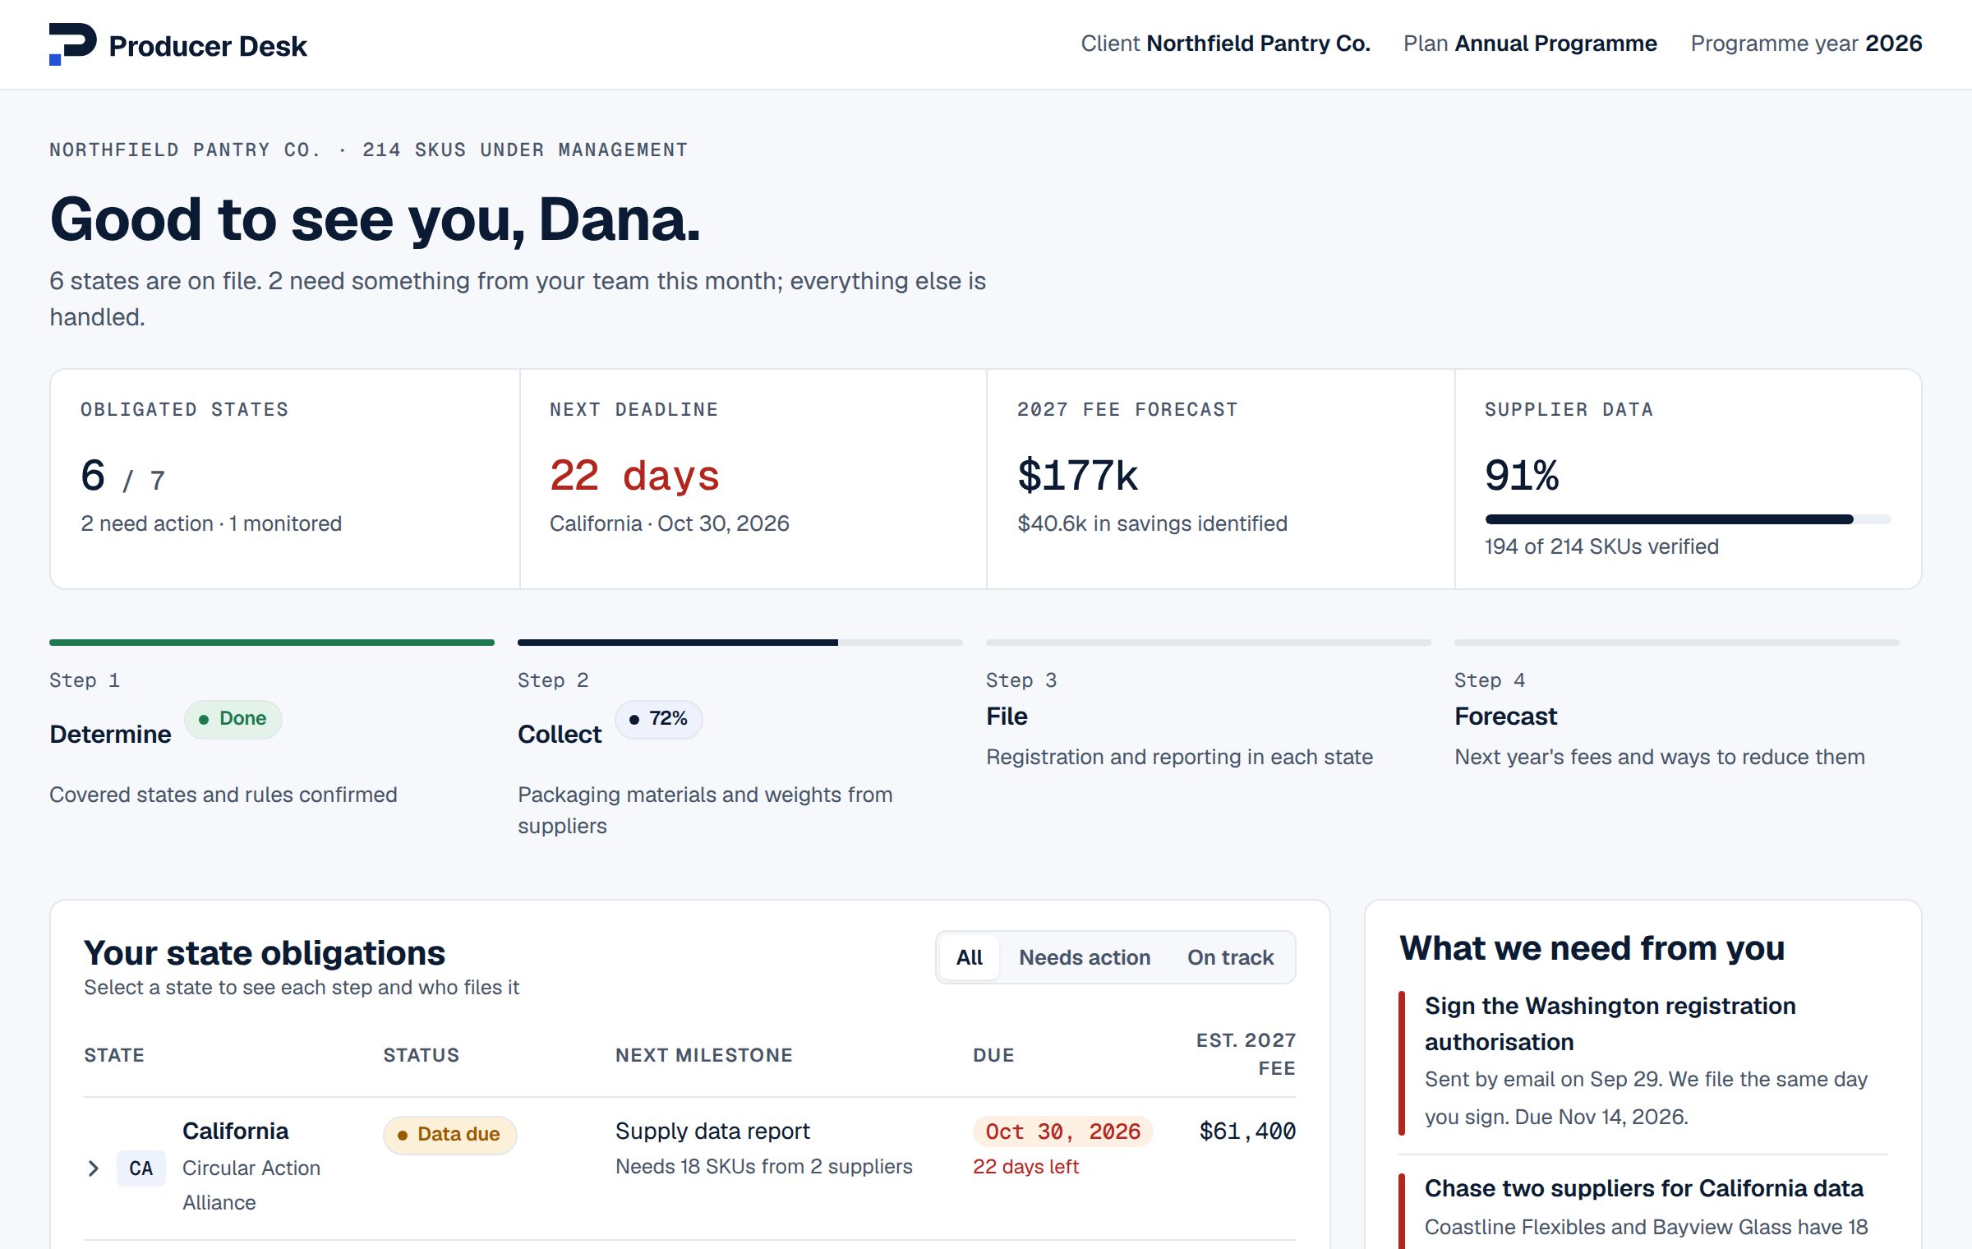This screenshot has width=1972, height=1249.
Task: Click the Data due status pill
Action: tap(449, 1135)
